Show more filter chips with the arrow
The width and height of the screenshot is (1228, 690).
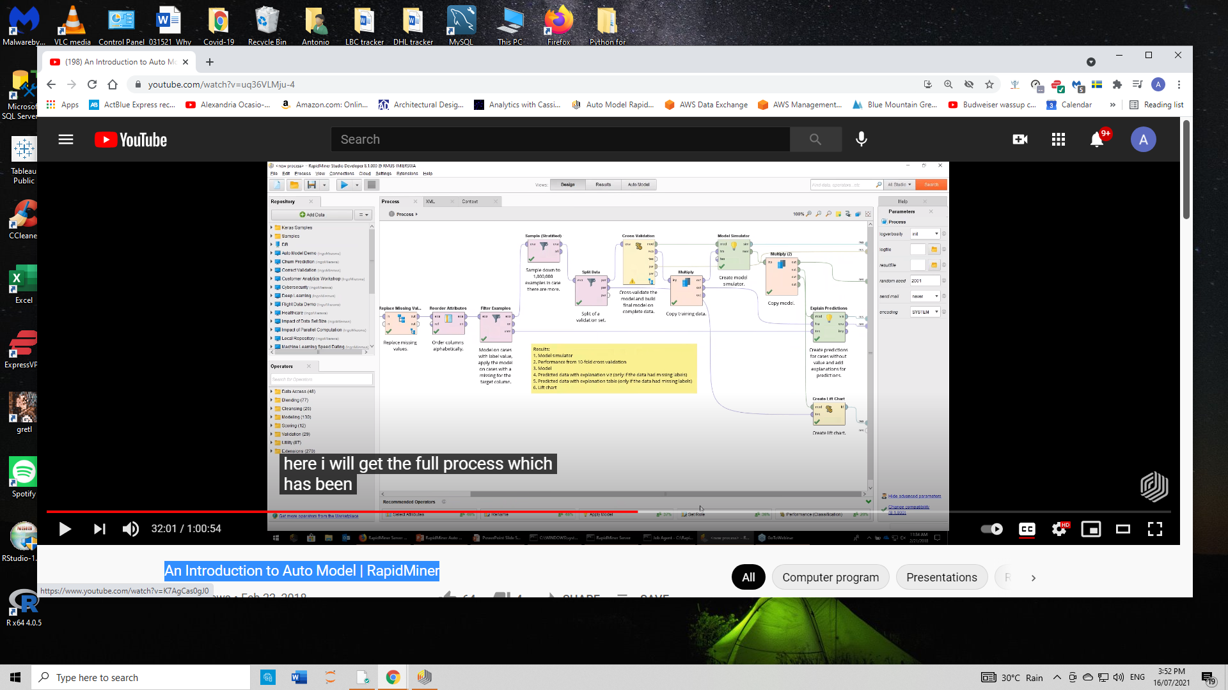click(x=1033, y=578)
